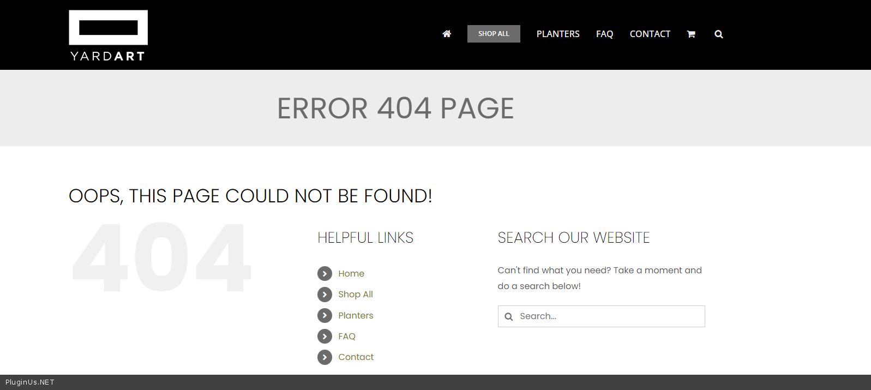The image size is (871, 390).
Task: Open the shopping cart icon
Action: 691,34
